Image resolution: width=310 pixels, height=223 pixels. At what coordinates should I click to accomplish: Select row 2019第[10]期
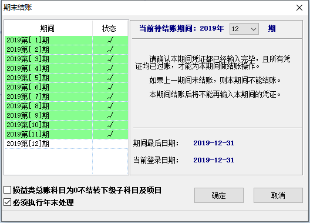coord(66,125)
